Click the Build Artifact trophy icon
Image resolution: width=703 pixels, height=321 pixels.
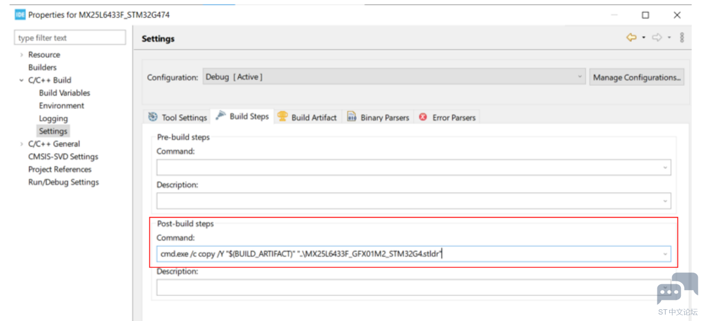coord(283,116)
